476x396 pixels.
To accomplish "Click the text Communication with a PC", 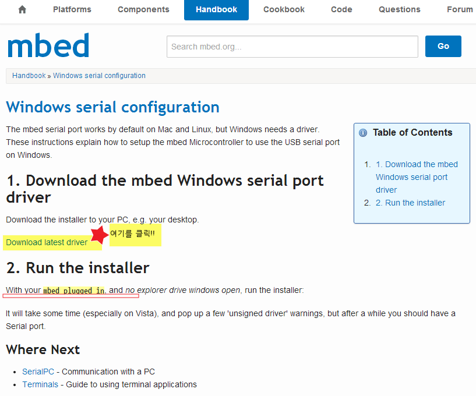I will pos(108,372).
